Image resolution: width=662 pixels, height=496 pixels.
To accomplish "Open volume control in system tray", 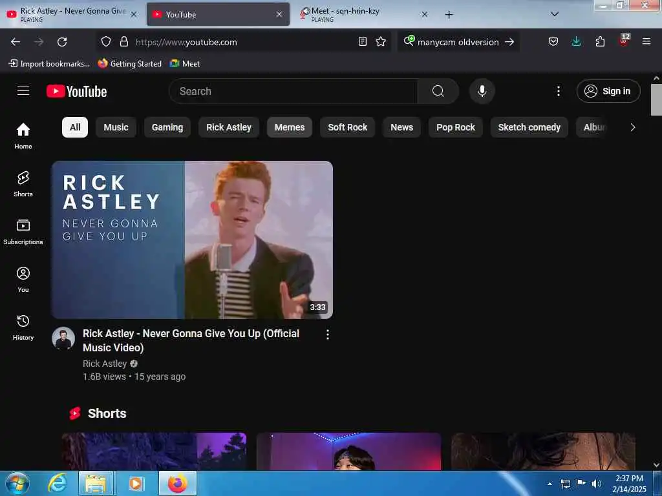I will click(596, 484).
